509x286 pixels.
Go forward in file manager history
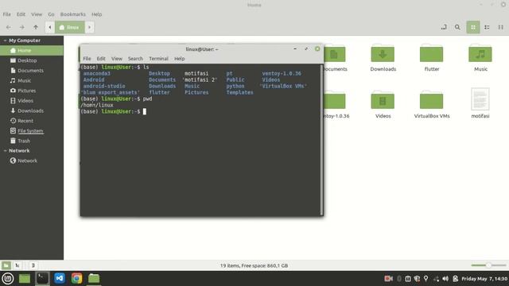click(21, 27)
